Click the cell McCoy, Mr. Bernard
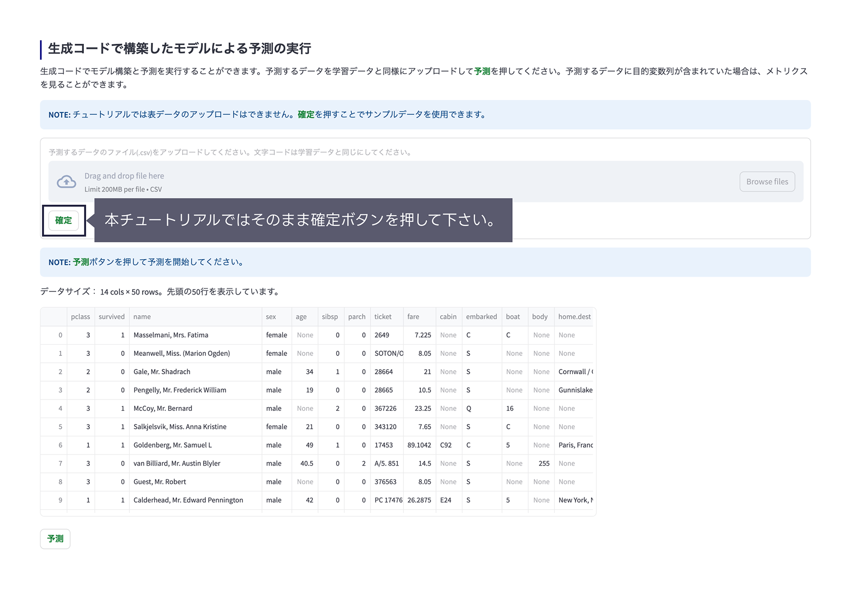 point(195,409)
